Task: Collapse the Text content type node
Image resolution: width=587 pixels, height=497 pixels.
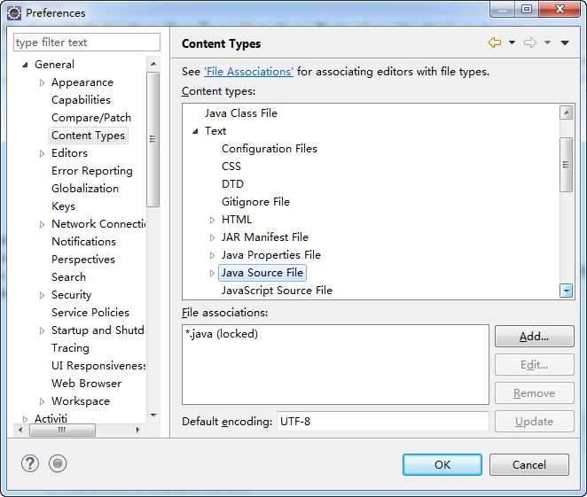Action: [x=195, y=131]
